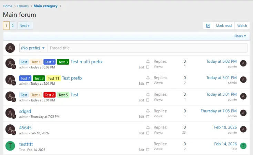Viewport: 253px width, 155px height.
Task: Go to the Next page of threads
Action: 25,26
